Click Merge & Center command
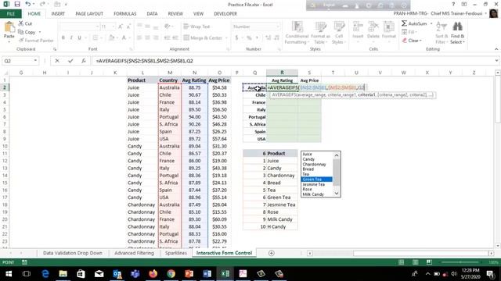This screenshot has width=501, height=281. 204,38
